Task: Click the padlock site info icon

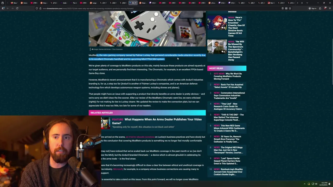Action: [40, 8]
